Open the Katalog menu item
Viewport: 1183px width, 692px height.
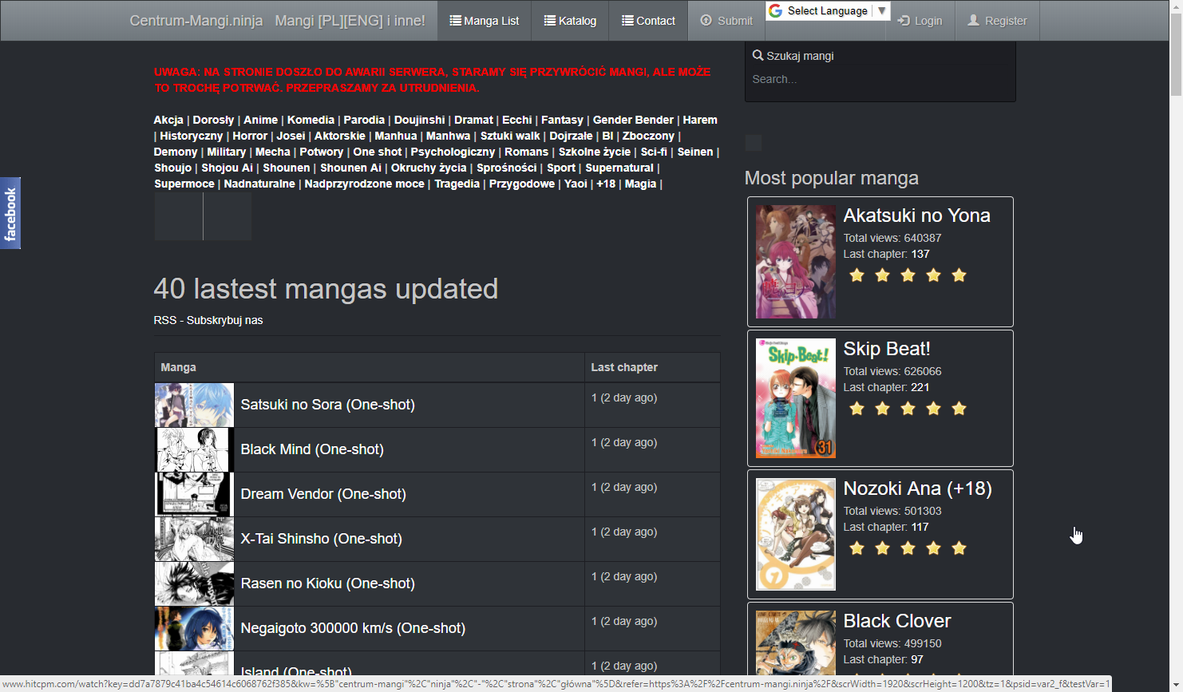(570, 21)
